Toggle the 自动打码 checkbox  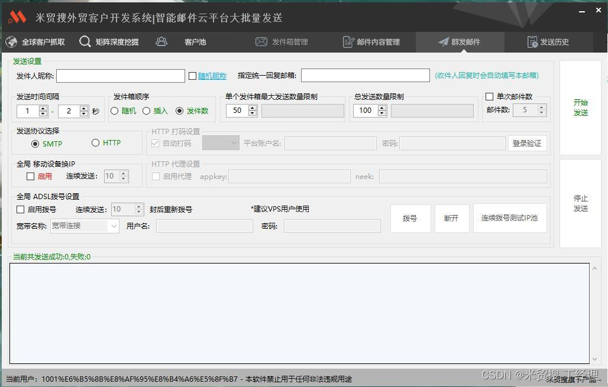[x=155, y=143]
